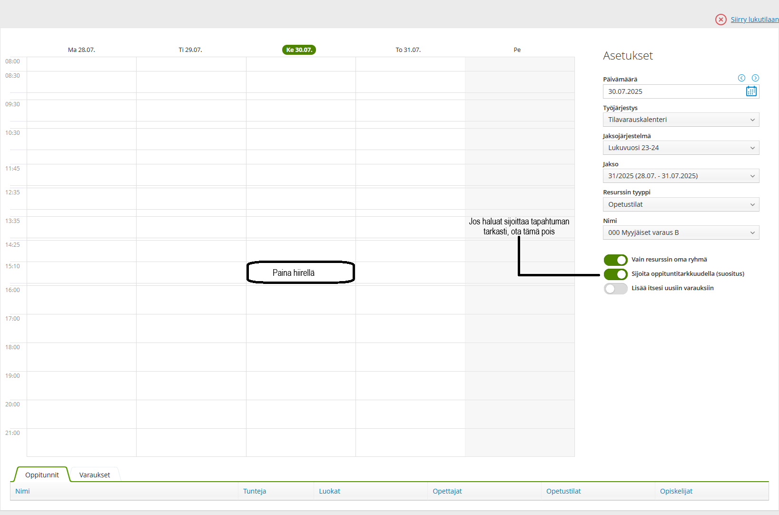Switch to the Varaukset tab
Viewport: 779px width, 515px height.
[x=94, y=475]
